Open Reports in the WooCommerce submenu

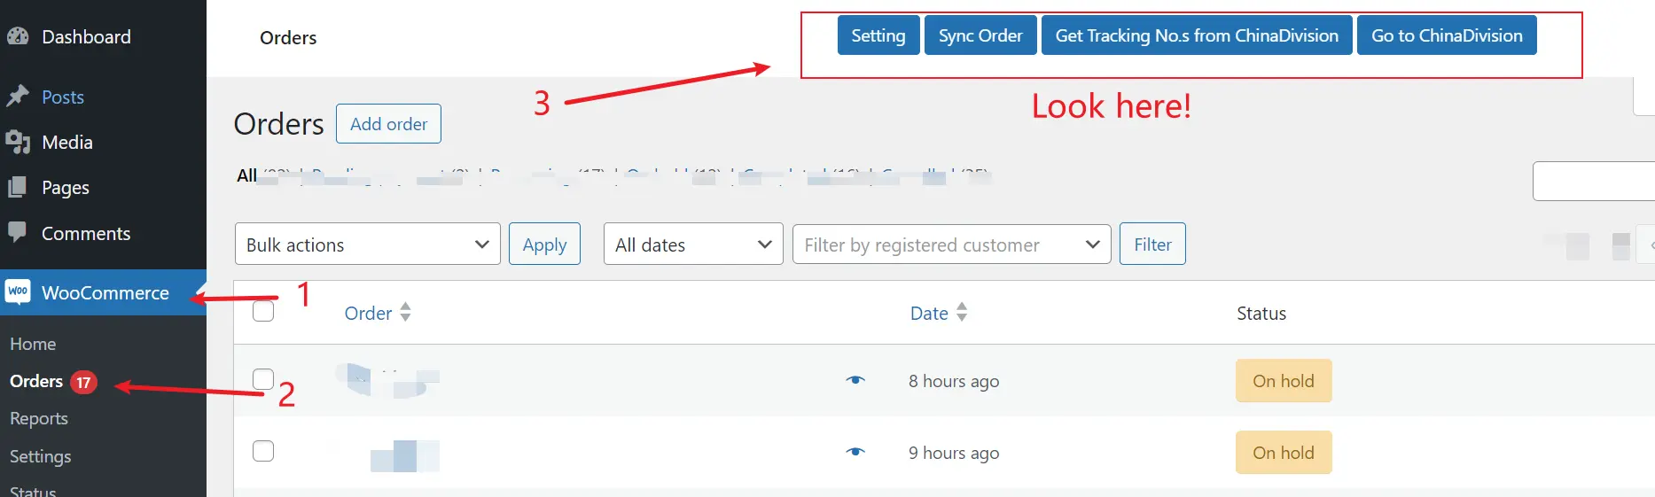coord(39,418)
